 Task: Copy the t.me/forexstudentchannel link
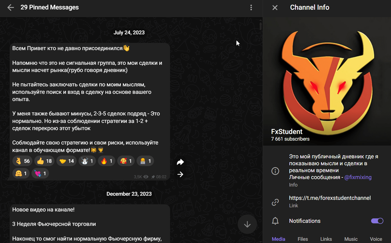click(x=330, y=198)
